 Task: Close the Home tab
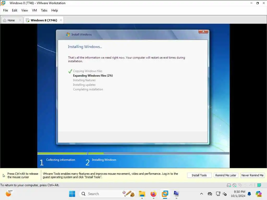click(20, 20)
